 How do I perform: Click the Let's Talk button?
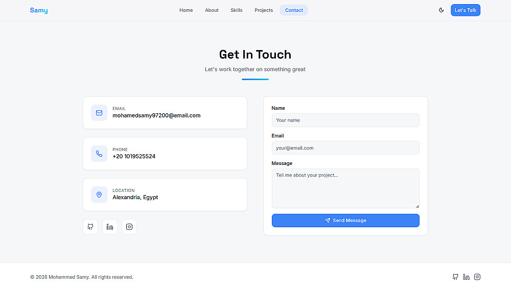pyautogui.click(x=466, y=10)
